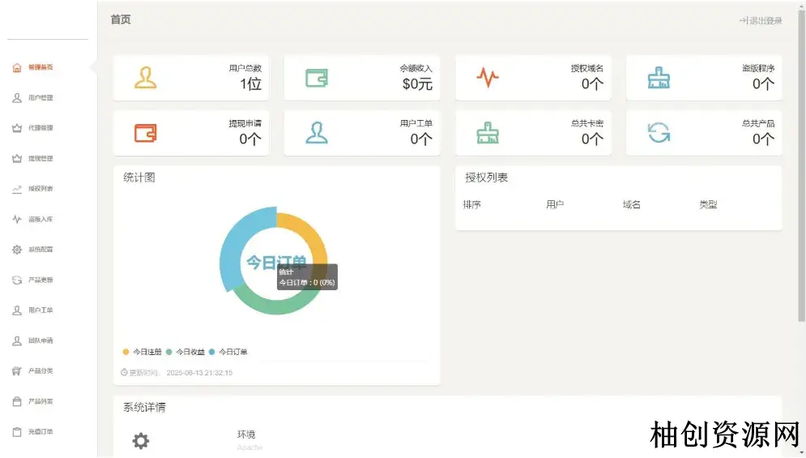Click the yellow user icon on 用户总数 card
The height and width of the screenshot is (458, 806).
tap(145, 78)
